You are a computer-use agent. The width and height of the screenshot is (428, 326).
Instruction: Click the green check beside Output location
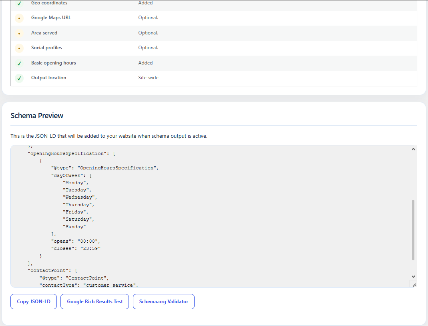point(19,78)
